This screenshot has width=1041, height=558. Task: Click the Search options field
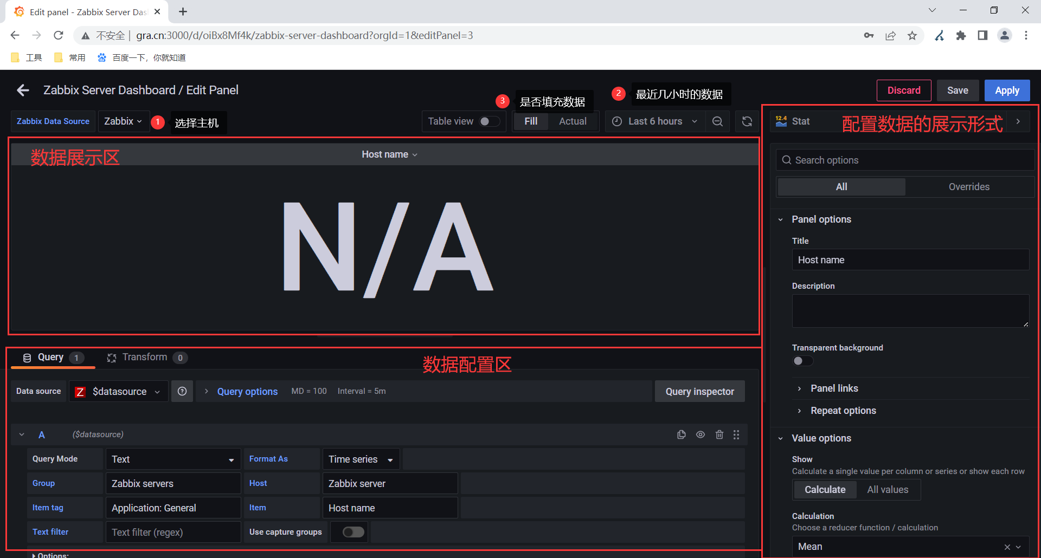click(x=905, y=160)
